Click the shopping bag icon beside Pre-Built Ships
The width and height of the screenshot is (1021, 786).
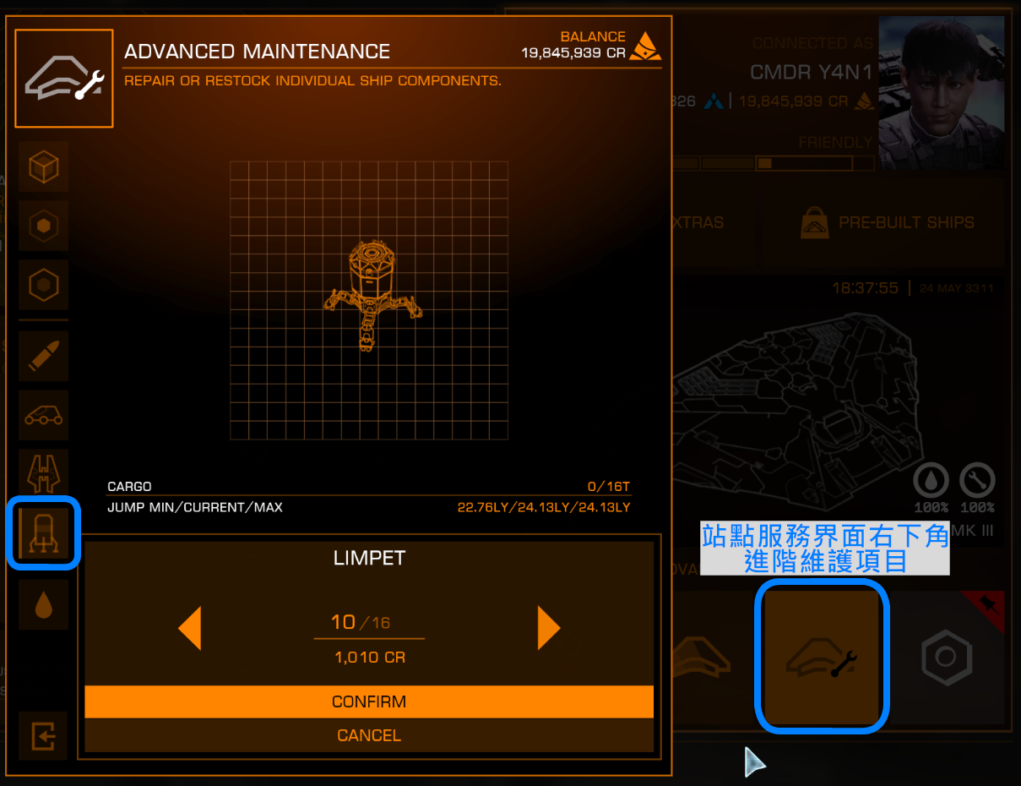point(813,223)
